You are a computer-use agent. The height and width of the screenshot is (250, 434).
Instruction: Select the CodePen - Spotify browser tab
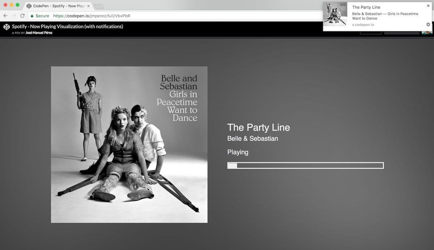coord(54,6)
